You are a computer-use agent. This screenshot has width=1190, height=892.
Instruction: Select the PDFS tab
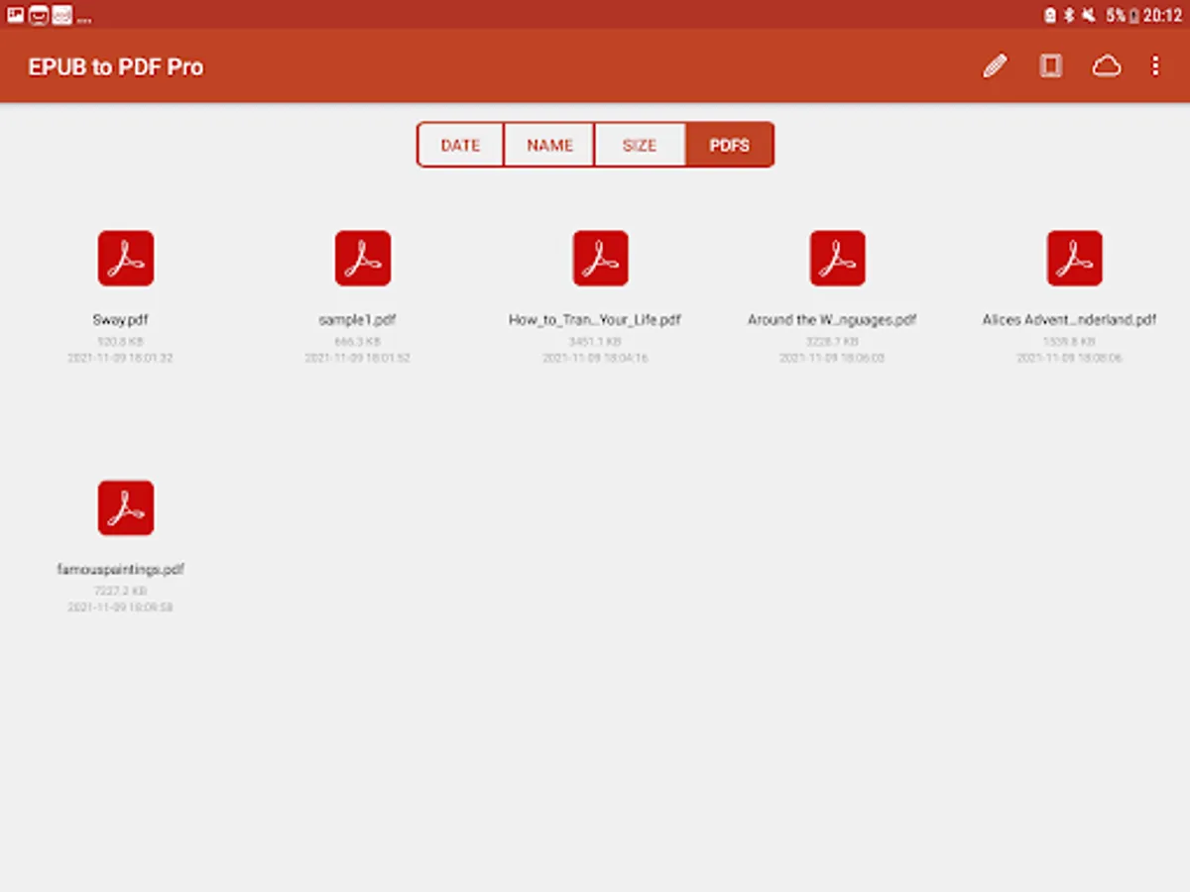pos(729,145)
